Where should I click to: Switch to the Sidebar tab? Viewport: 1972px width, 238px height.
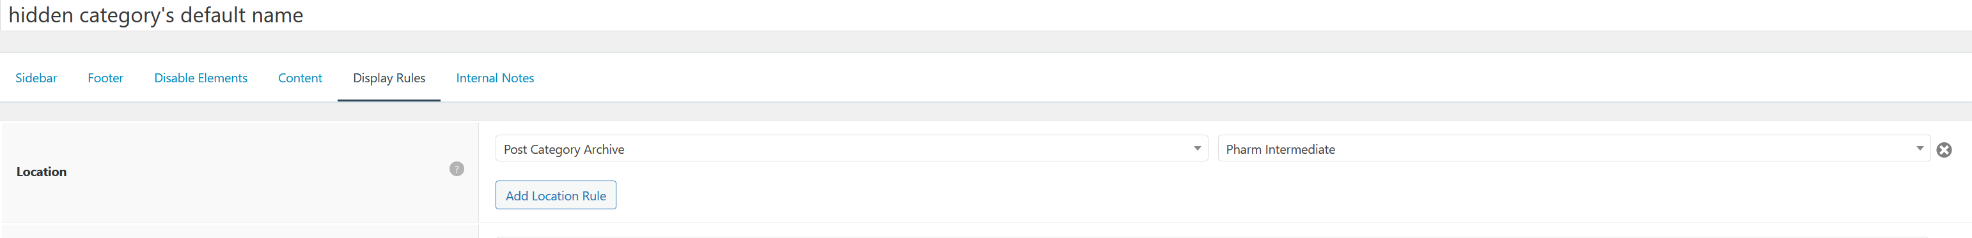(36, 78)
